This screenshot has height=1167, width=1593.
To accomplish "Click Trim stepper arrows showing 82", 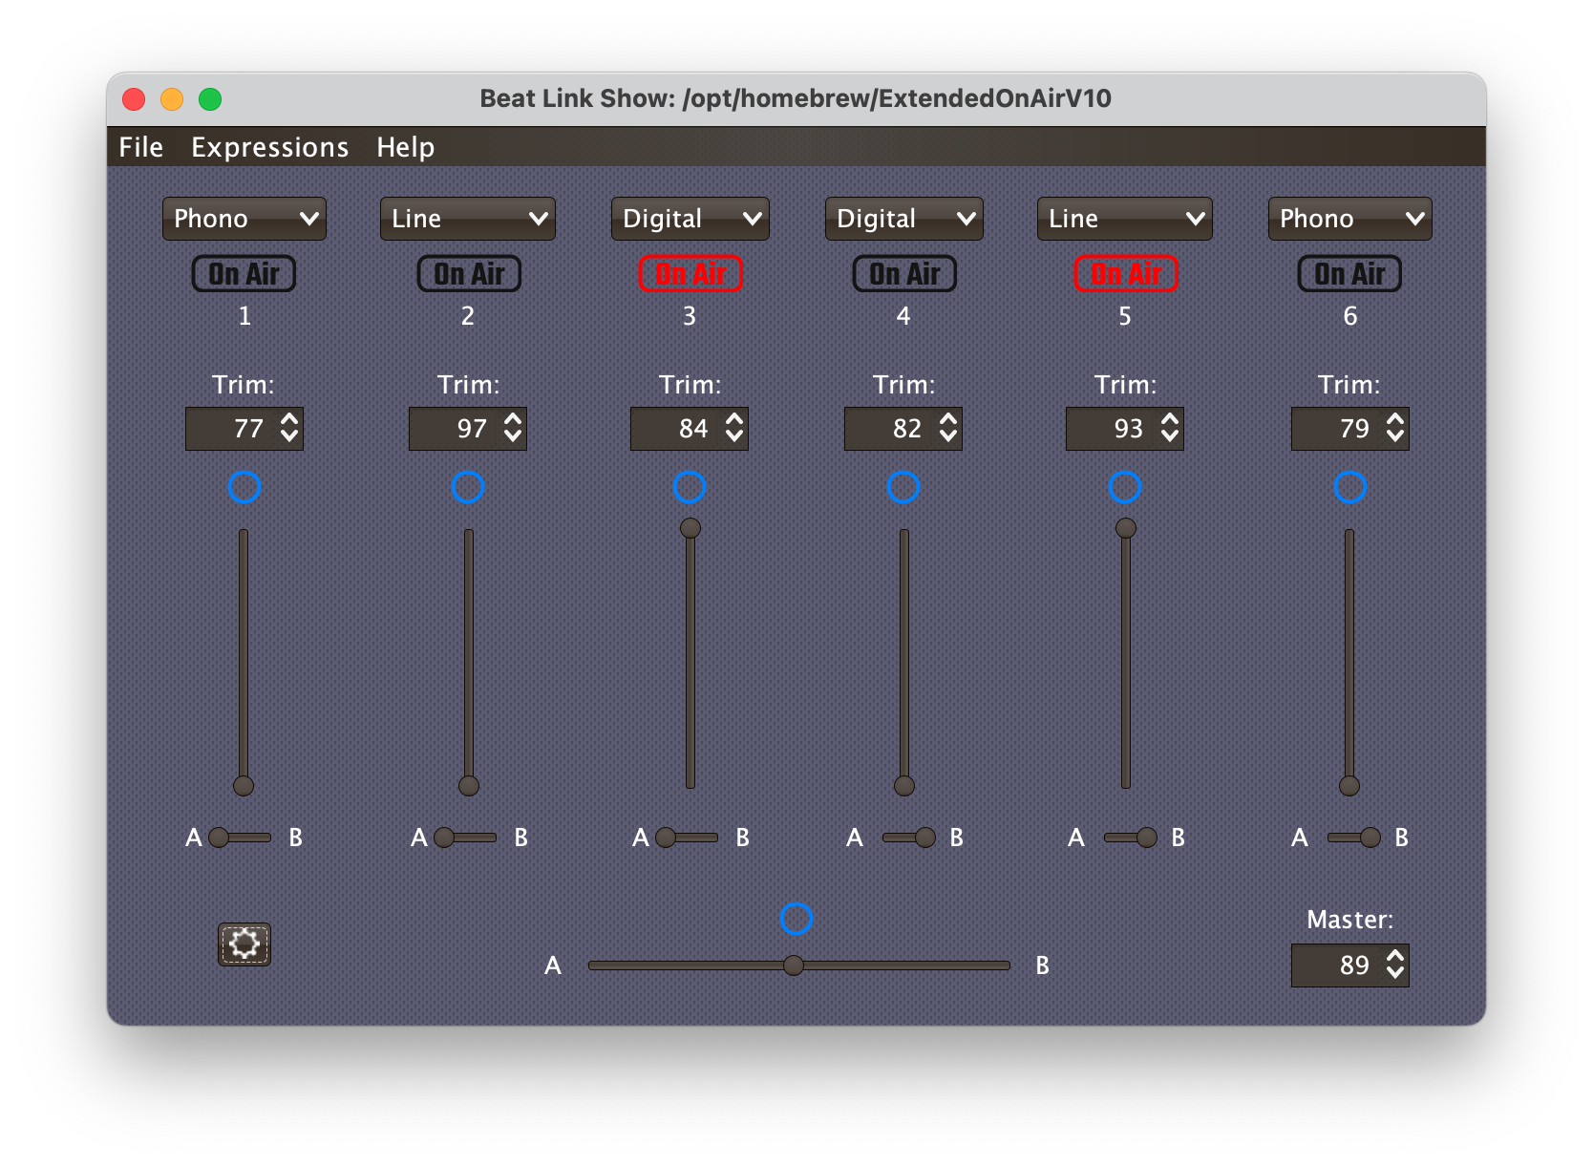I will [949, 429].
